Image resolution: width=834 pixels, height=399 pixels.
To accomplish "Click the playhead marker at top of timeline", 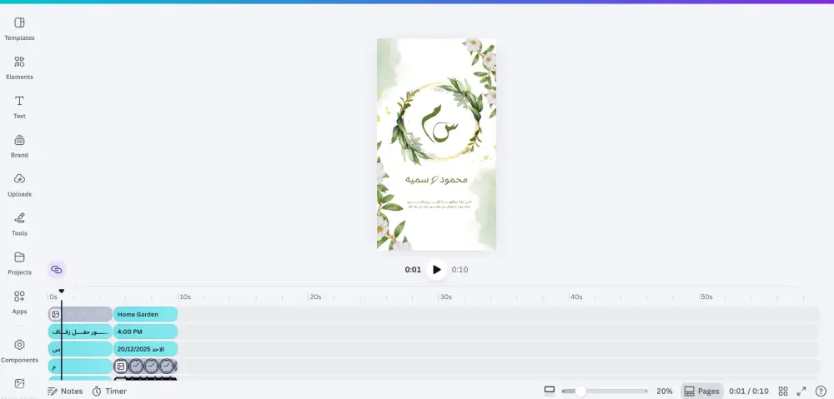I will pos(62,292).
